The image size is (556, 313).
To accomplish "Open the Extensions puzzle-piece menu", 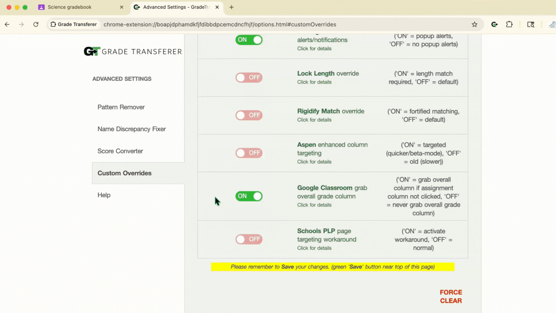I will [x=509, y=24].
